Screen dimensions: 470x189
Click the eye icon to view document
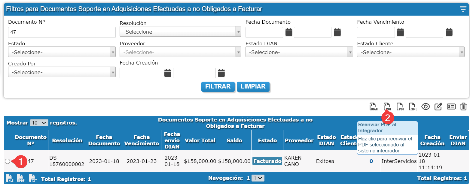[x=426, y=107]
